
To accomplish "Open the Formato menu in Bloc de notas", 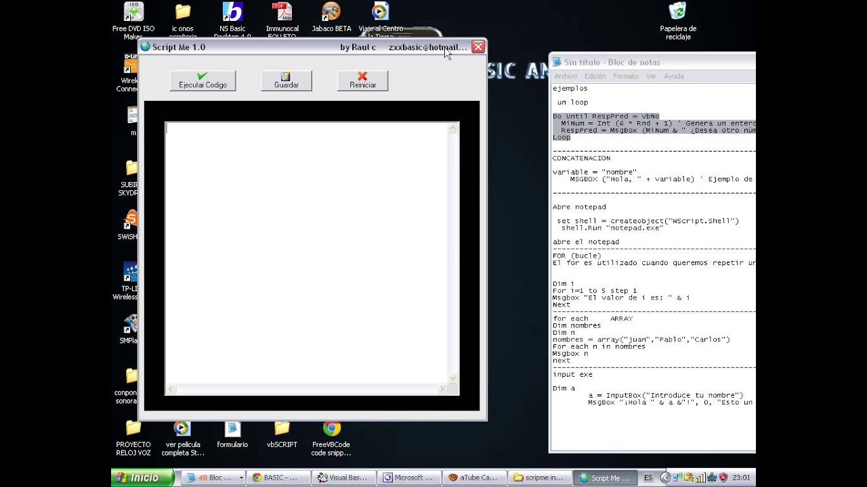I will tap(626, 76).
